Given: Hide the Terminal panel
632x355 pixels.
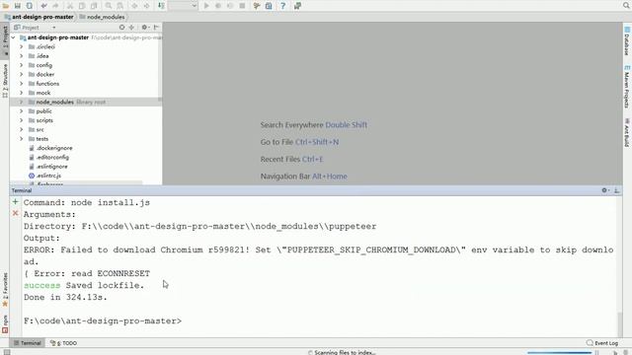Looking at the screenshot, I should 616,190.
